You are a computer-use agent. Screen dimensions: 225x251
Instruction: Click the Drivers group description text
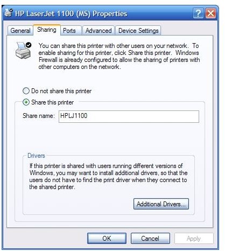pyautogui.click(x=108, y=176)
